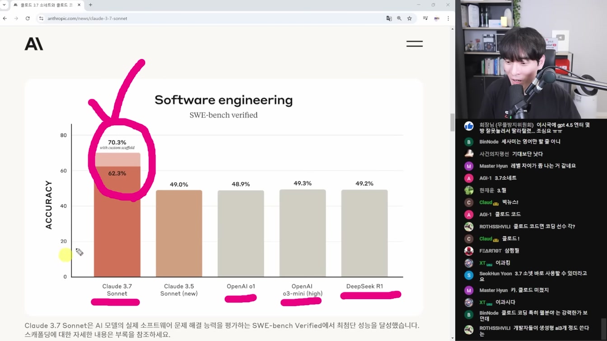The image size is (607, 341).
Task: Select the Claude 3.7 Sonnet news tab
Action: click(x=47, y=5)
